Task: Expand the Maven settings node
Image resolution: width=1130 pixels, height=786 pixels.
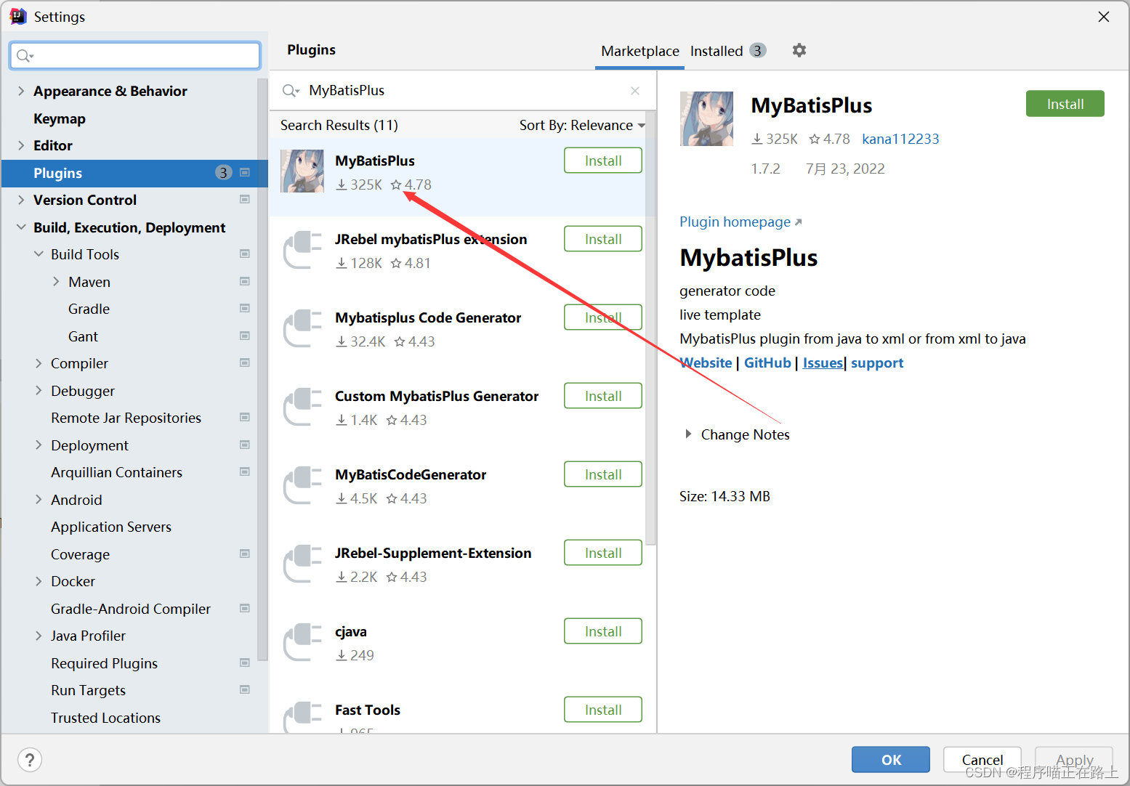Action: click(56, 282)
